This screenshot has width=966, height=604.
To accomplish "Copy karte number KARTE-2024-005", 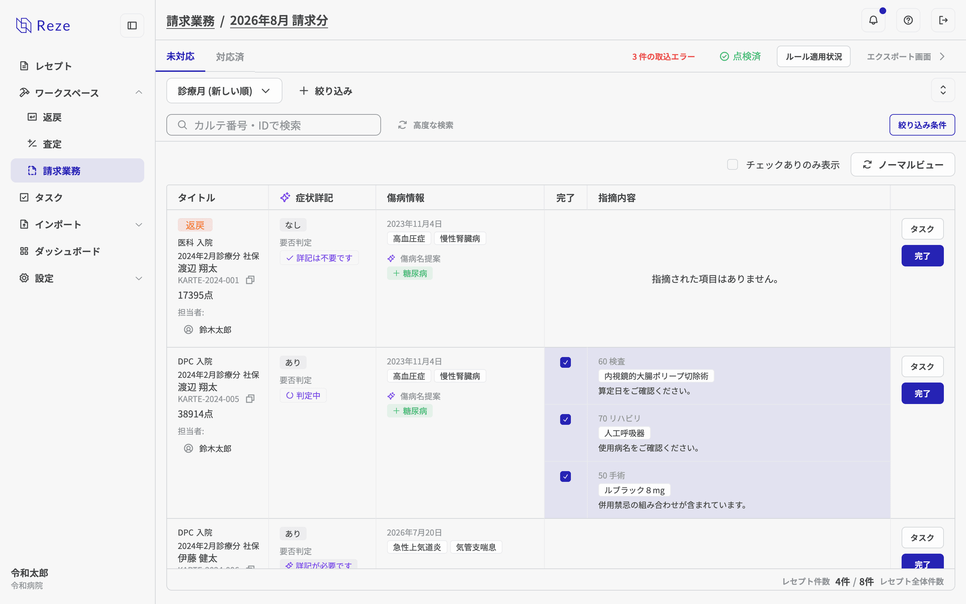I will point(250,399).
